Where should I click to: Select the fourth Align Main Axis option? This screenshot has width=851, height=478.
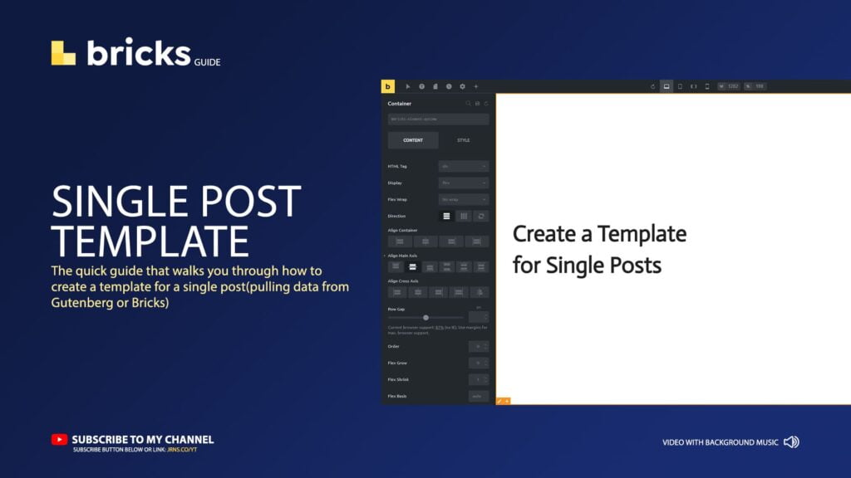pyautogui.click(x=446, y=266)
